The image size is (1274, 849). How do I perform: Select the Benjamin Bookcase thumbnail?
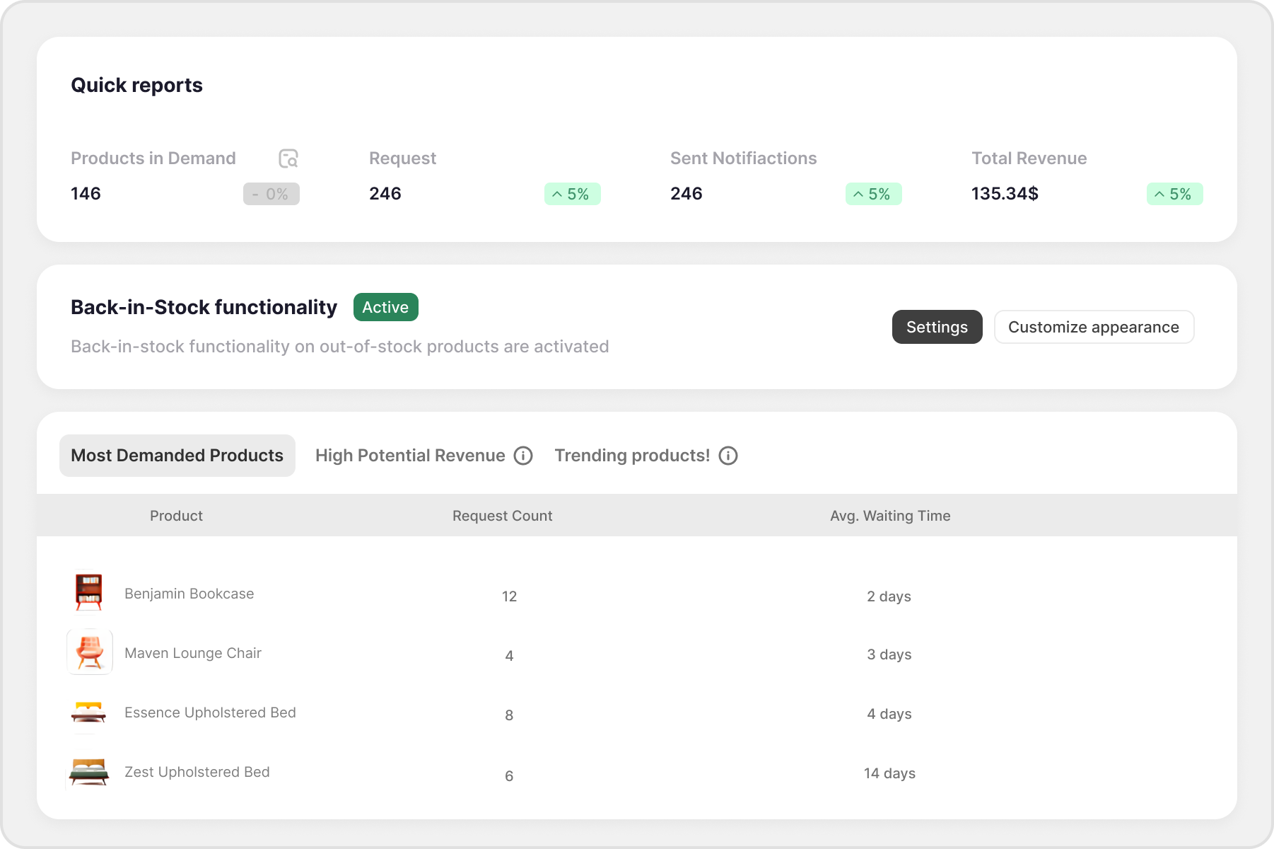(89, 593)
